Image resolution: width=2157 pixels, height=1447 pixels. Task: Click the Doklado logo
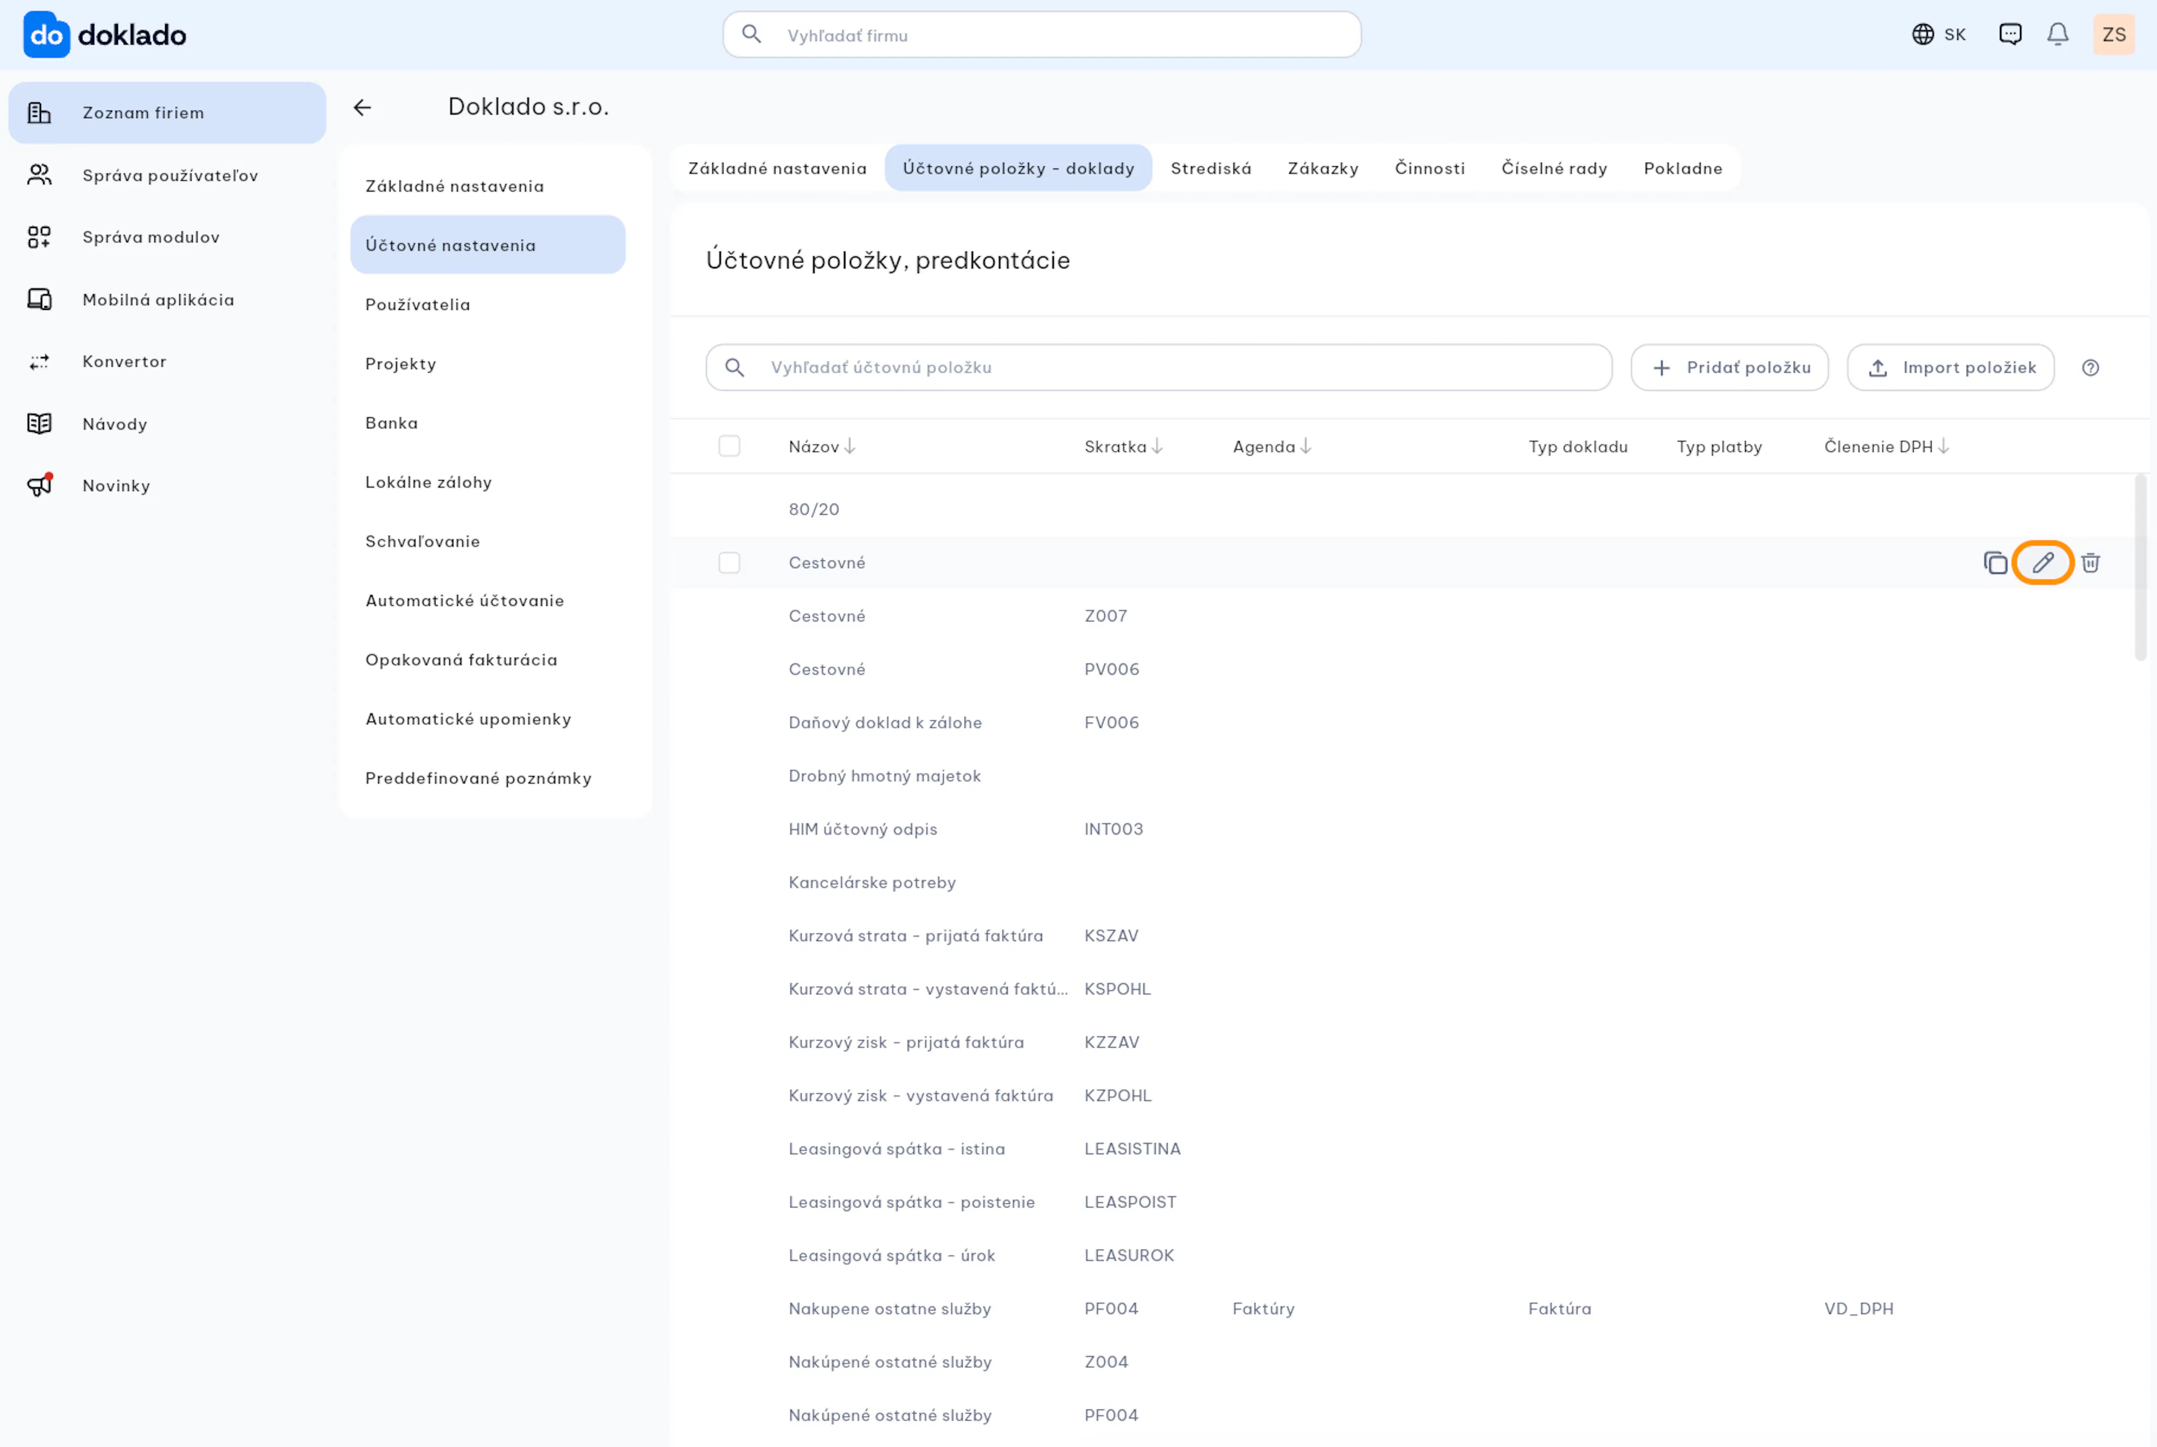click(104, 35)
